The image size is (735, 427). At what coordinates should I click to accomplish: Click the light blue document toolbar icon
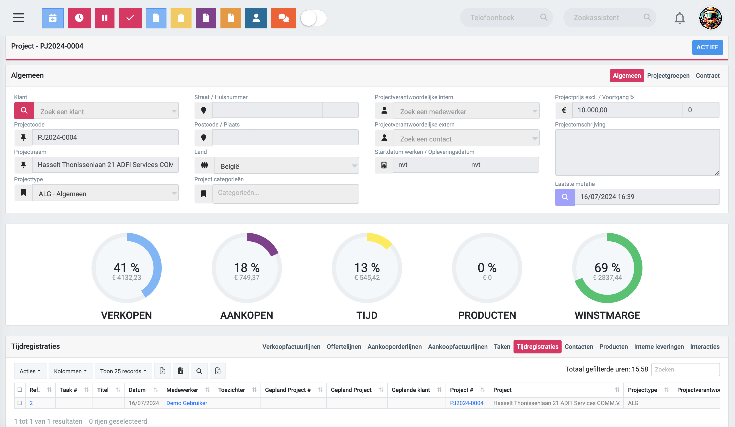156,18
